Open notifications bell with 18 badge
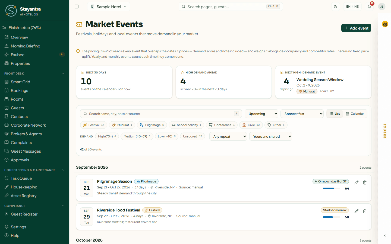This screenshot has width=391, height=244. (369, 7)
